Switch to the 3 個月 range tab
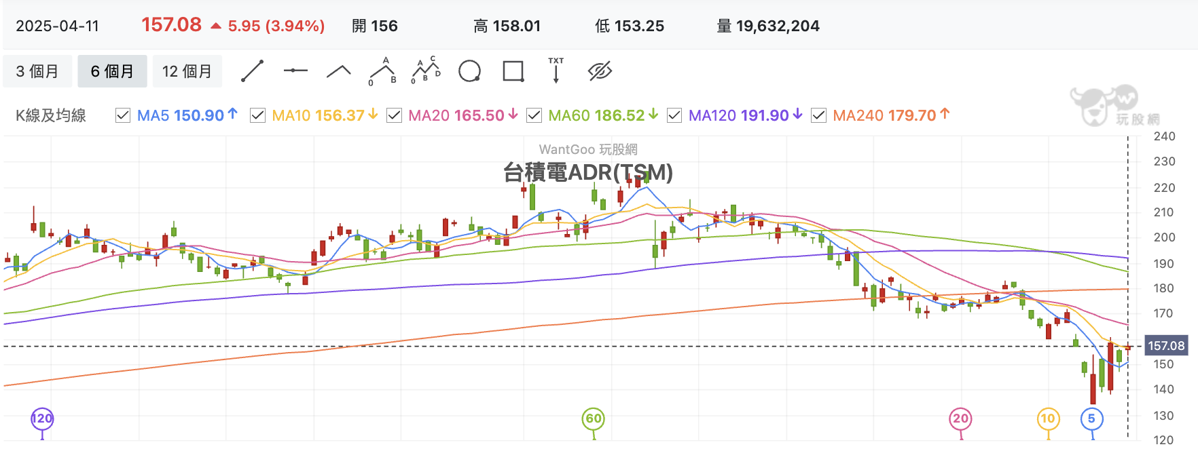 tap(37, 71)
